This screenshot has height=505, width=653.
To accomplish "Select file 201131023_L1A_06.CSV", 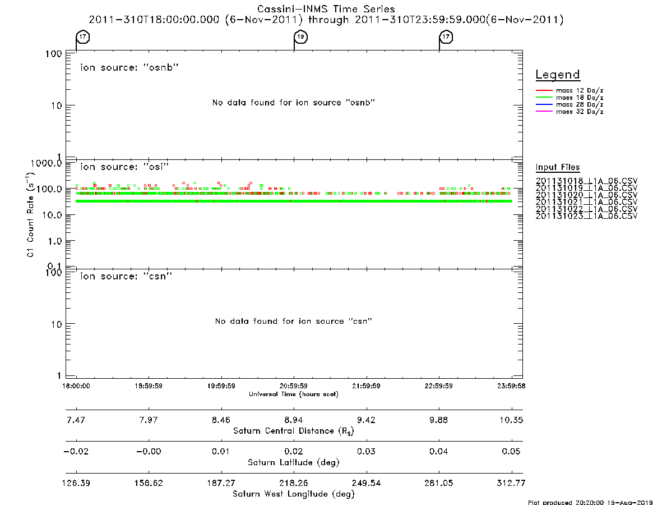I will coord(586,216).
